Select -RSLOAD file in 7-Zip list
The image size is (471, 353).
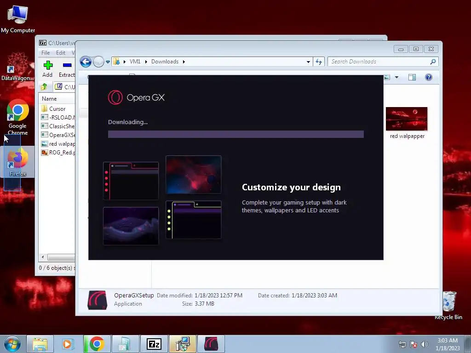tap(57, 117)
